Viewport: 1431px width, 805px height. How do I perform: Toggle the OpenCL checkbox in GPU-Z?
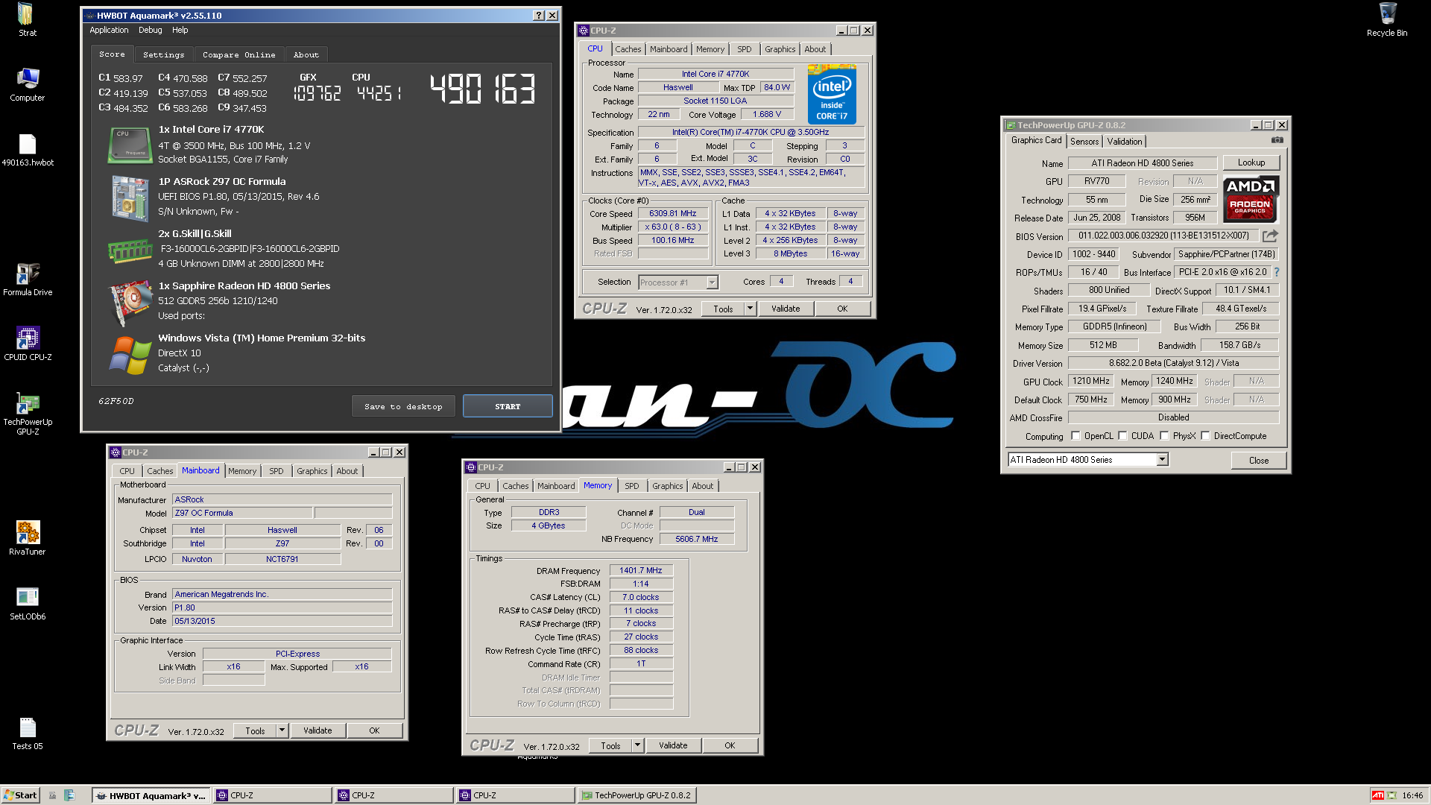[x=1075, y=436]
